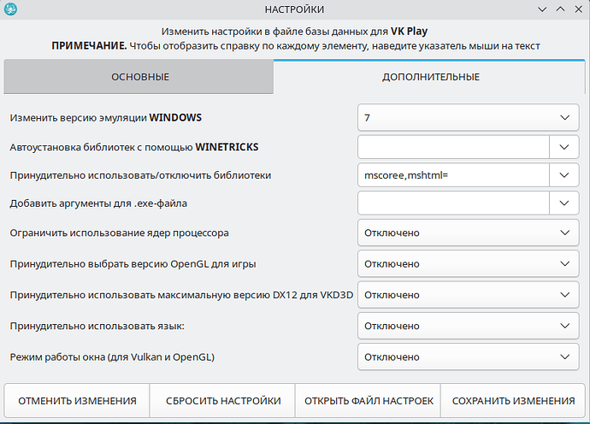Click the mscoree,mshtml= text field

pyautogui.click(x=452, y=175)
